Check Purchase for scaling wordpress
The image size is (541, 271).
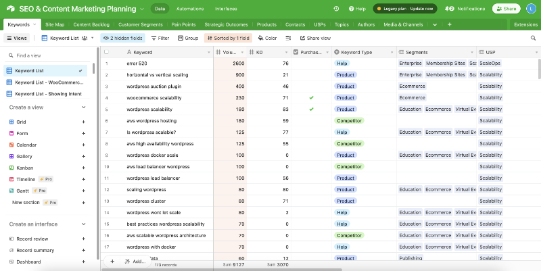(x=311, y=190)
